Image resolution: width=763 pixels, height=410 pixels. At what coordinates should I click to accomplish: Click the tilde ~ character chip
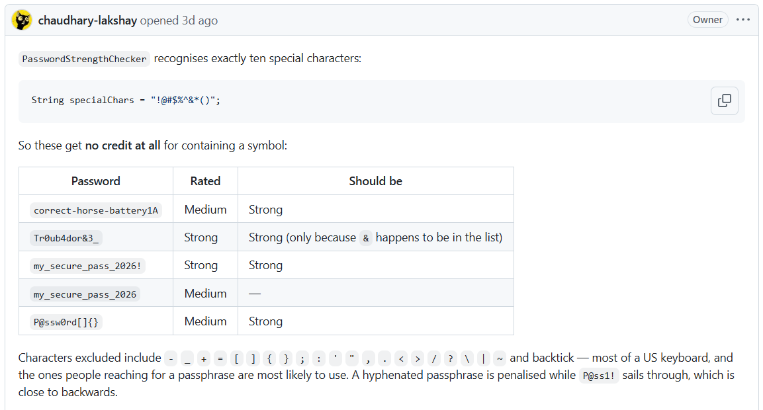click(500, 358)
